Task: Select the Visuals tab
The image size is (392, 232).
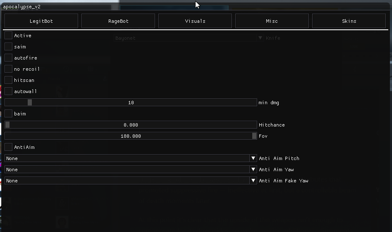Action: (195, 21)
